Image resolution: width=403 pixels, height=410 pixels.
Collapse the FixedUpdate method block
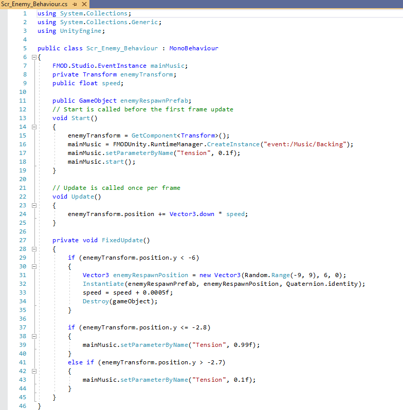pyautogui.click(x=34, y=249)
